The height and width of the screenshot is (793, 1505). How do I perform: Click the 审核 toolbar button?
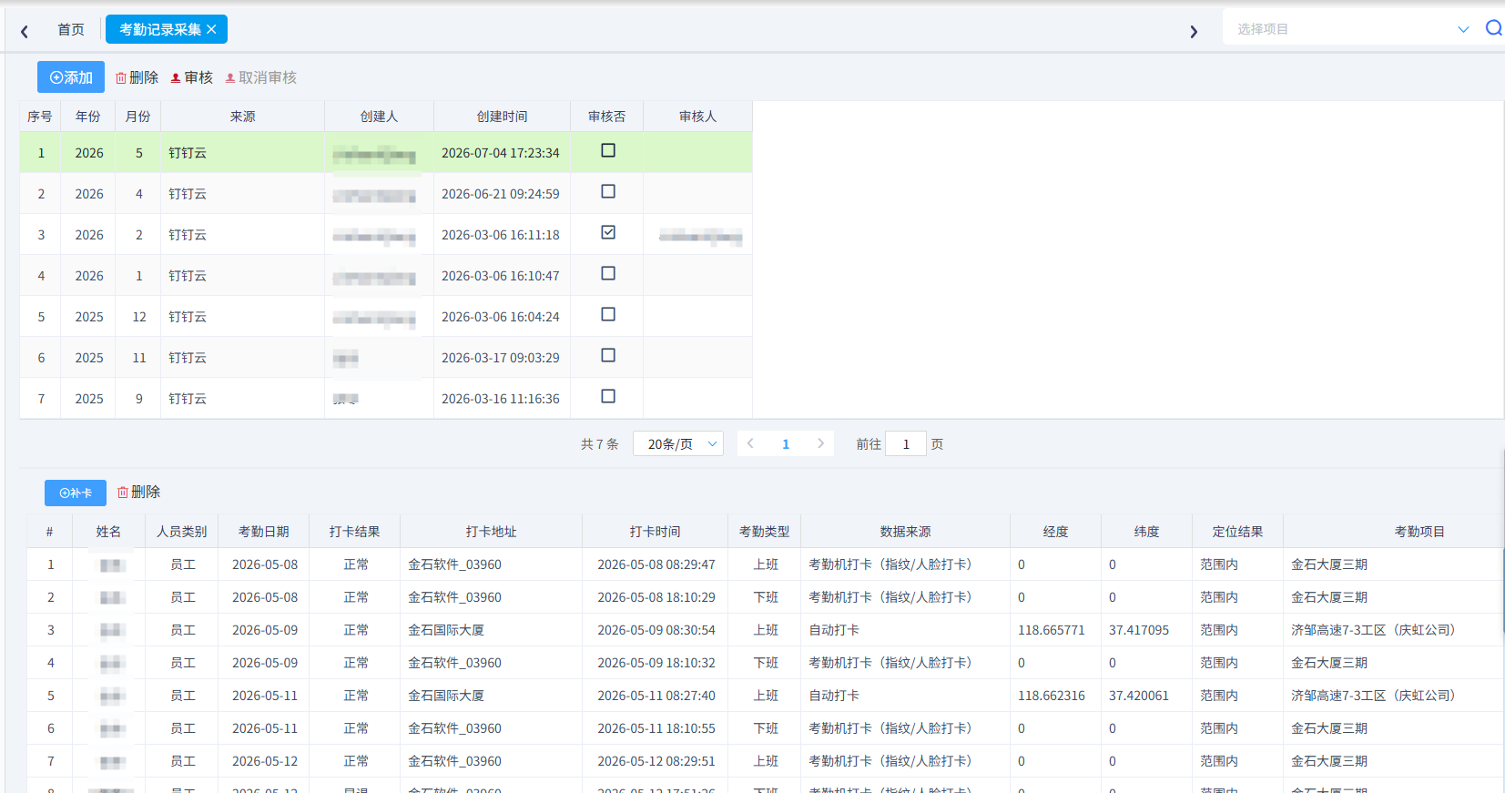tap(191, 77)
